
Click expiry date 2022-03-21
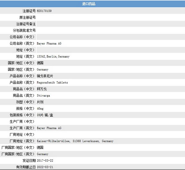(45, 167)
